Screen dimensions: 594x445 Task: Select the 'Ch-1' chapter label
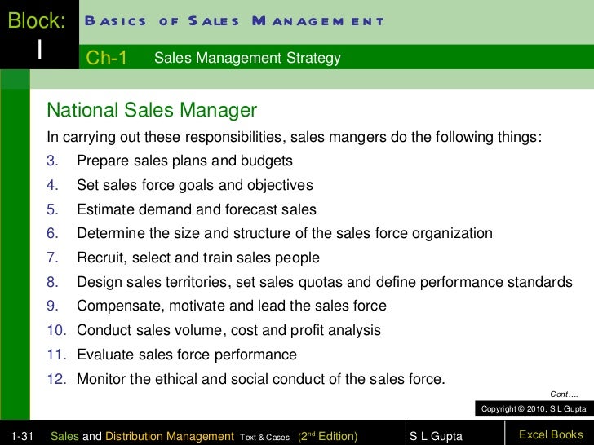pyautogui.click(x=106, y=58)
